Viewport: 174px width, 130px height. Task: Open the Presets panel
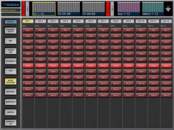(x=11, y=22)
